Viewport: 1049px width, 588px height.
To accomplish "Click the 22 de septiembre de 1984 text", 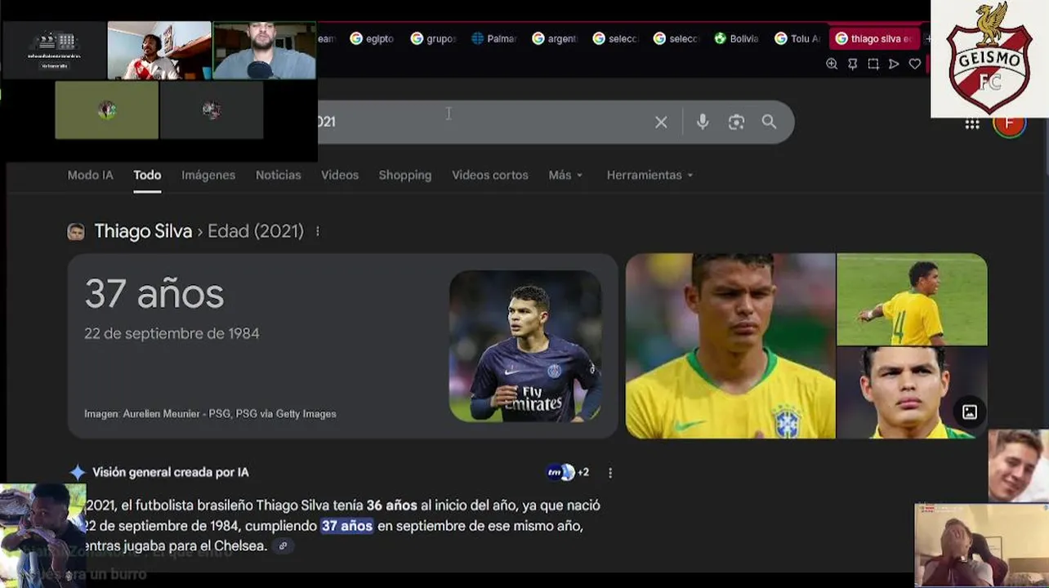I will (x=172, y=333).
